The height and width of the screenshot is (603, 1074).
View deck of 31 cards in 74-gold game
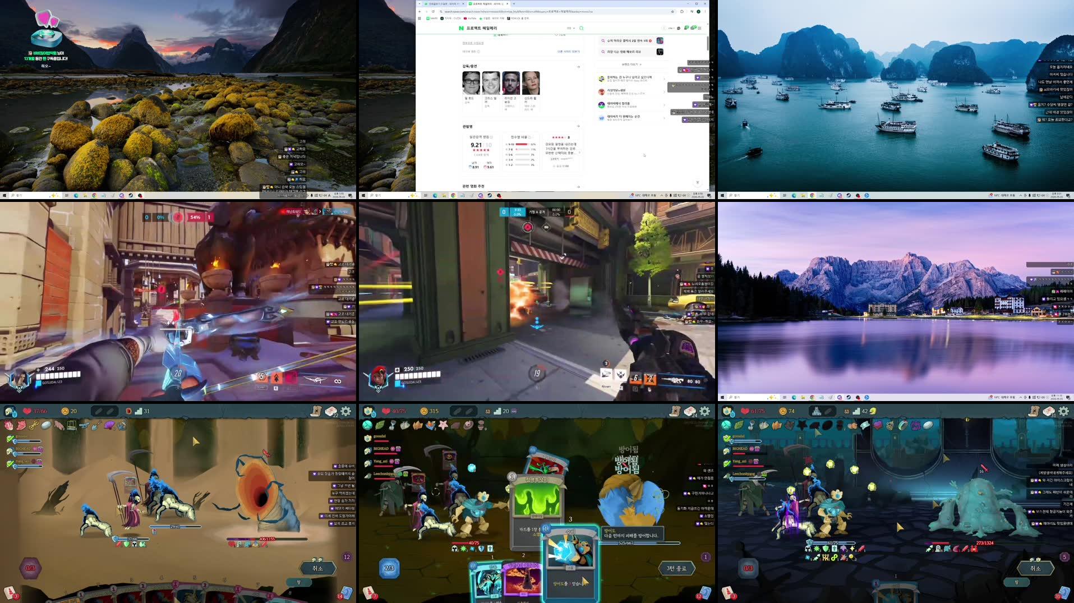click(x=1049, y=412)
